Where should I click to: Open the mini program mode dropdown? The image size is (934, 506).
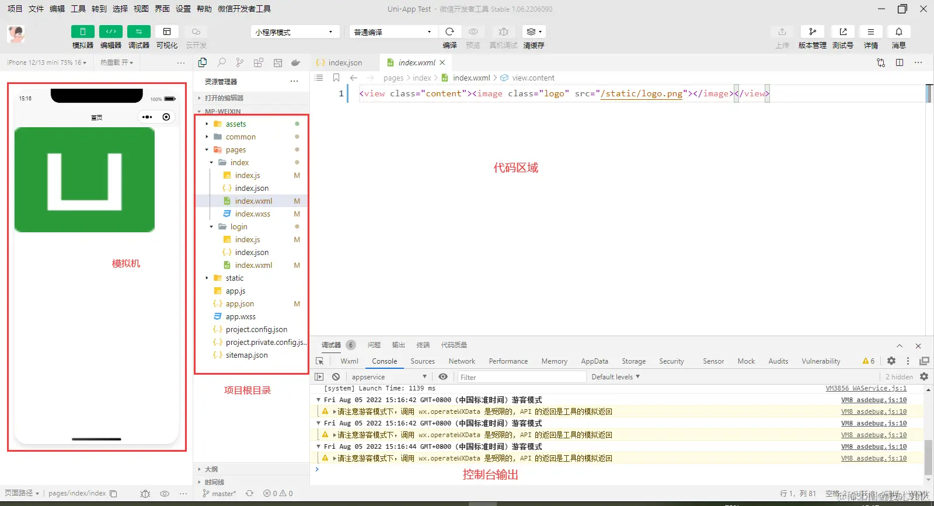click(x=295, y=32)
